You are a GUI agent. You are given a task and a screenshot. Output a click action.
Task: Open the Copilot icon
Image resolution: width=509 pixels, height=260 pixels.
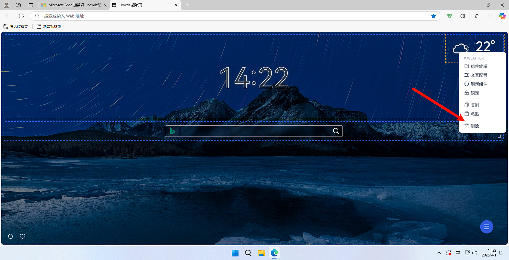(x=502, y=16)
